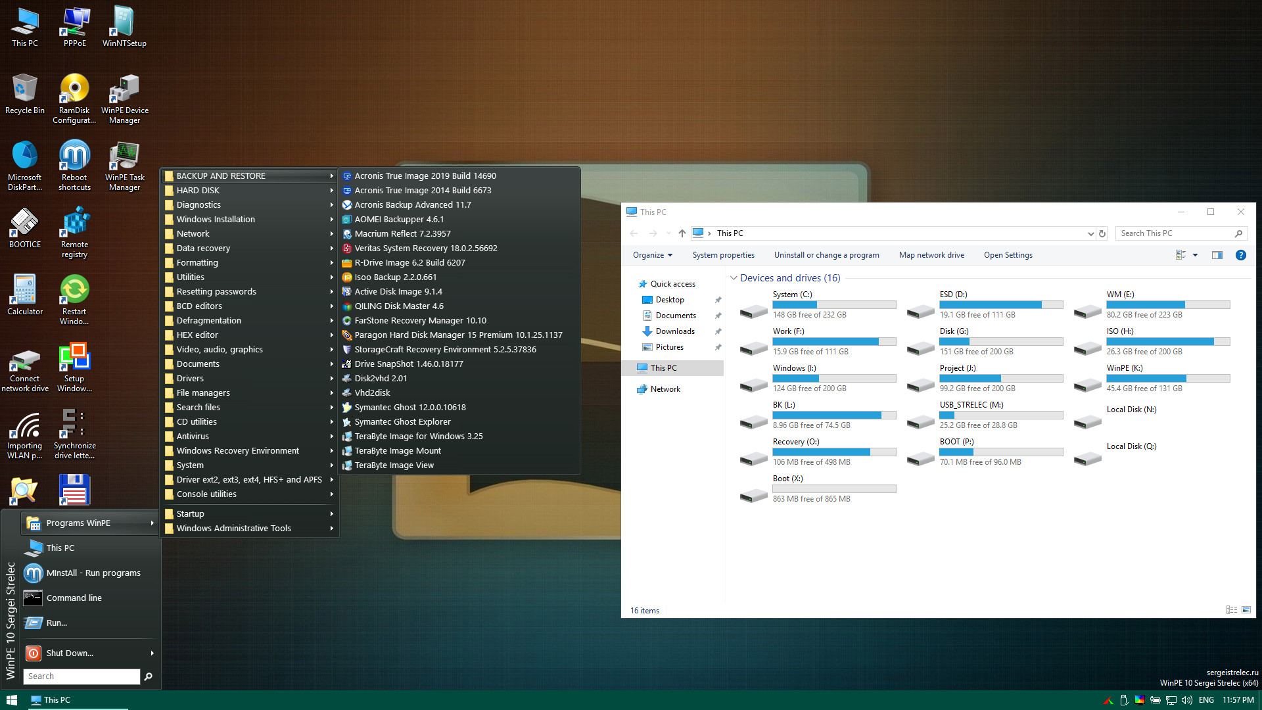1262x710 pixels.
Task: Unpin Documents from Quick access
Action: tap(718, 316)
